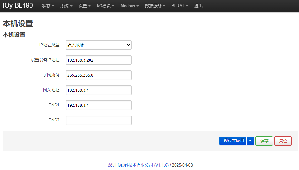Click the DNS1 input field
This screenshot has width=299, height=170.
click(x=99, y=105)
